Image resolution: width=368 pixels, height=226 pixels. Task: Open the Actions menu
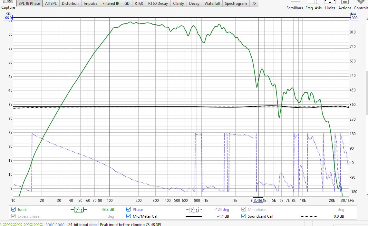pyautogui.click(x=345, y=5)
